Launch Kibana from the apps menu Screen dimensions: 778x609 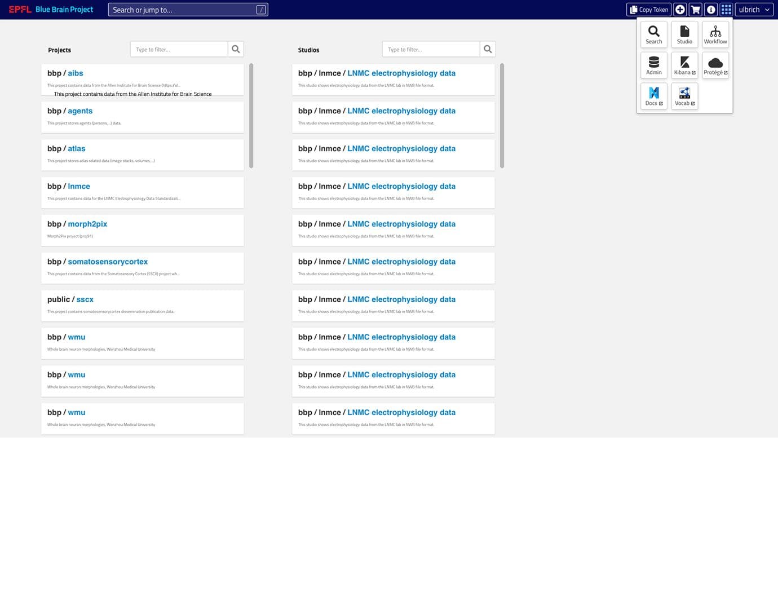coord(684,65)
